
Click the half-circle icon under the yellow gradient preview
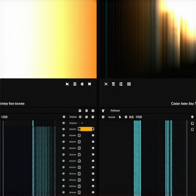click(82, 84)
